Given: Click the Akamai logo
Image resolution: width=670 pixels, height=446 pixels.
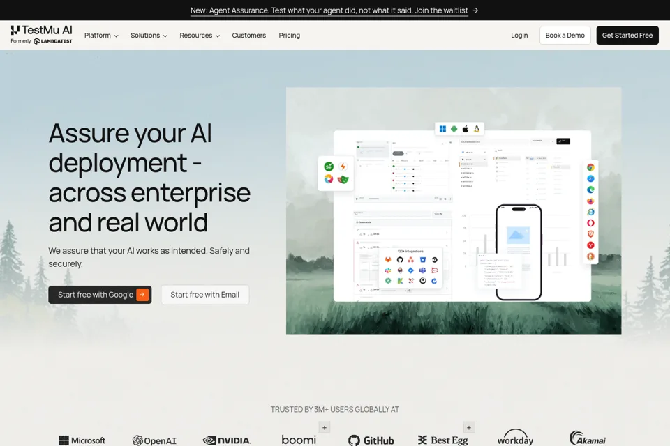Looking at the screenshot, I should 588,438.
